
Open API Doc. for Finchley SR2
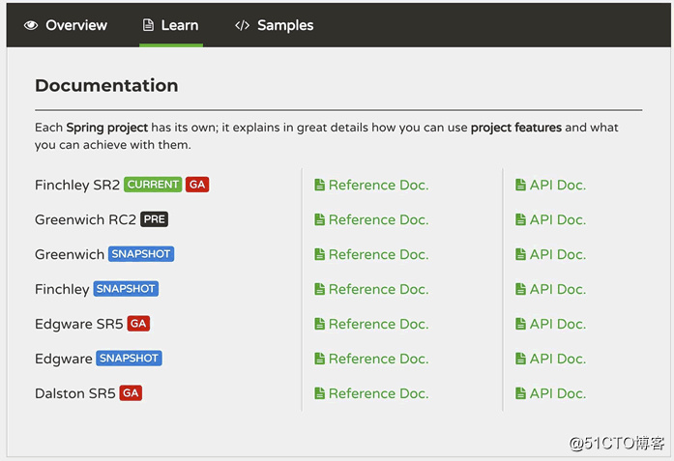tap(550, 185)
